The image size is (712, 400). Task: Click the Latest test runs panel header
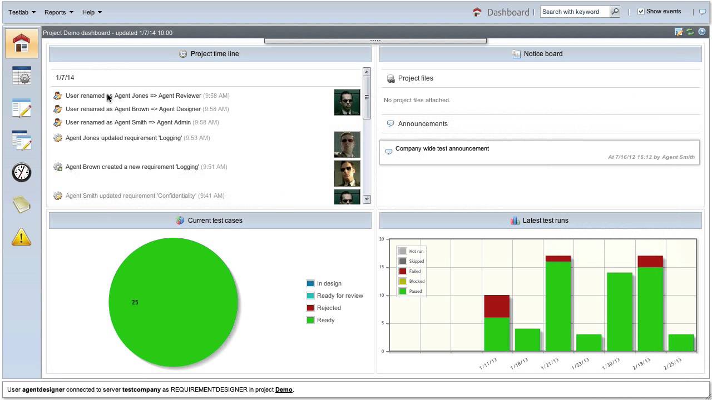(541, 221)
